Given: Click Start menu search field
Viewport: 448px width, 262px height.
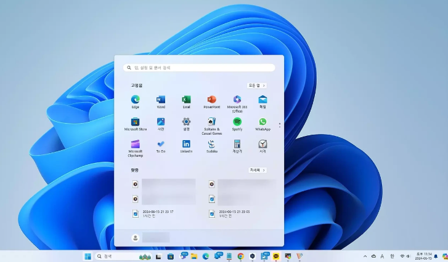Looking at the screenshot, I should (x=199, y=68).
